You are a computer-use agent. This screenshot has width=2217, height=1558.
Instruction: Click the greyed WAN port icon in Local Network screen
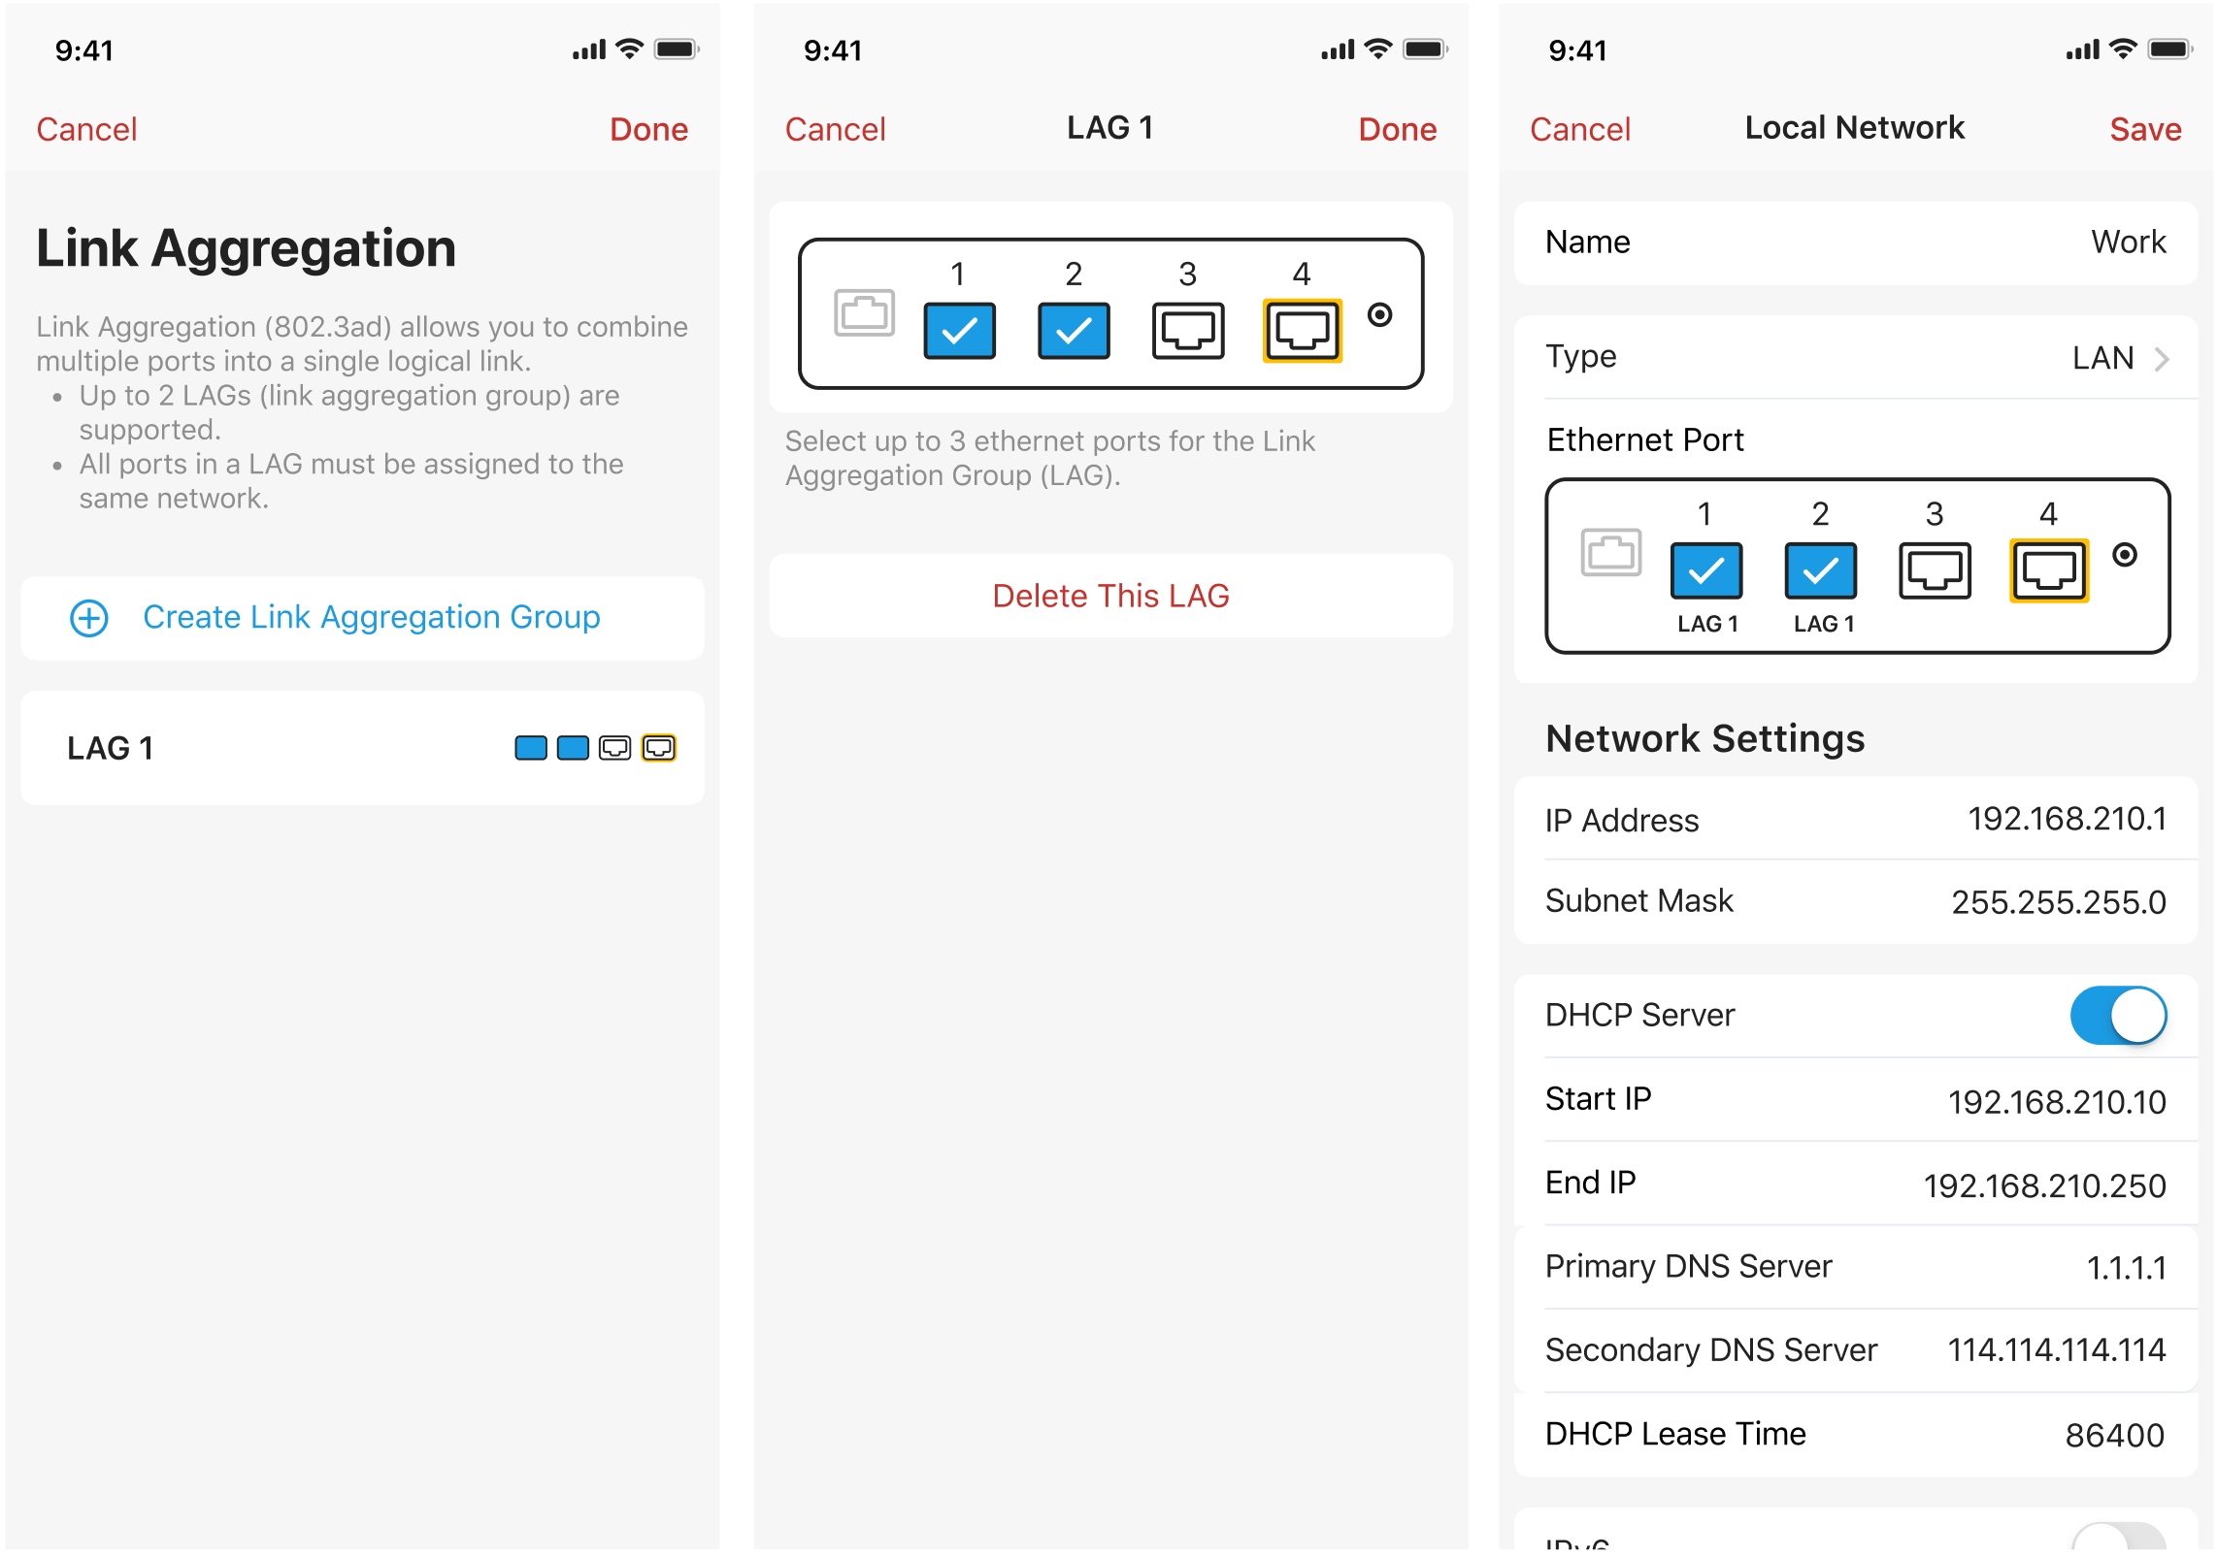(1610, 552)
